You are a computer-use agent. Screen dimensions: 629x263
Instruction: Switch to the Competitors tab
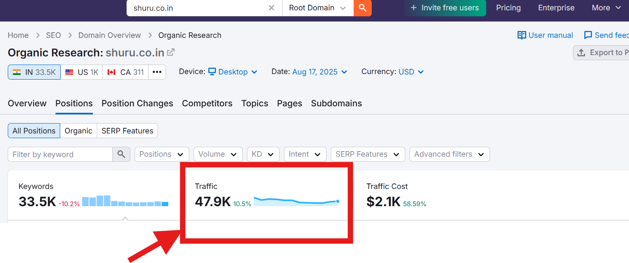(x=207, y=103)
